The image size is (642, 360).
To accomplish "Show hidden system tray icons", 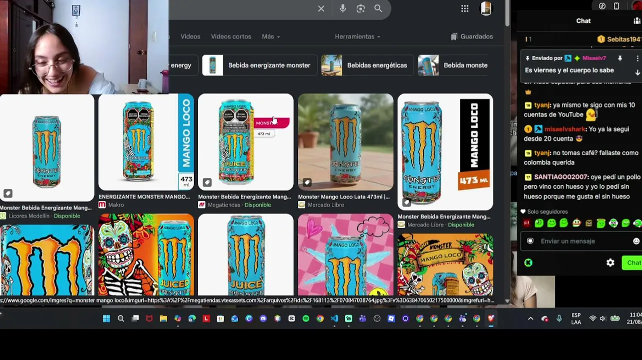I will pos(530,318).
